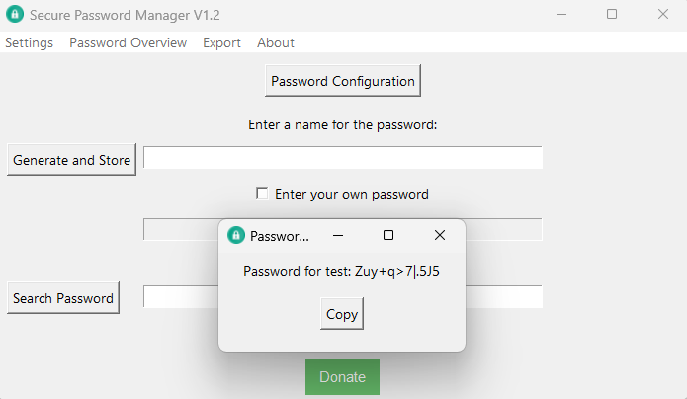Open the Settings menu
The height and width of the screenshot is (399, 687).
pyautogui.click(x=29, y=42)
